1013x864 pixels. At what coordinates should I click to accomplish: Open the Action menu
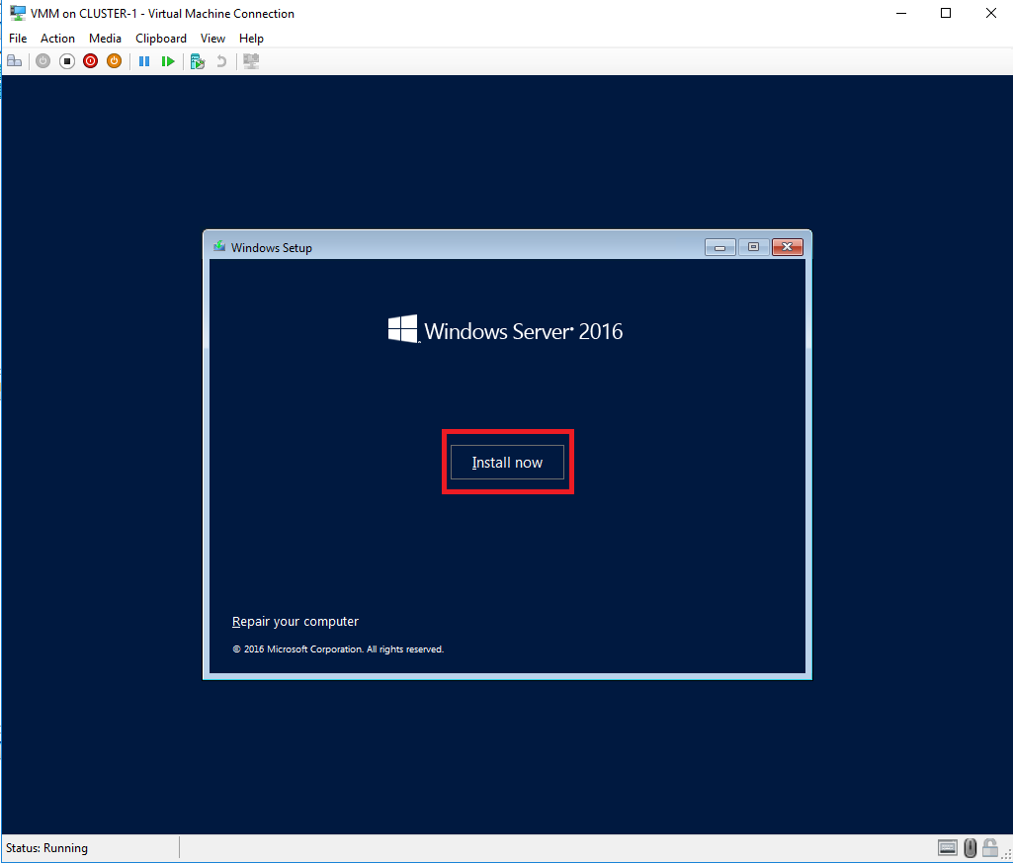pos(57,39)
